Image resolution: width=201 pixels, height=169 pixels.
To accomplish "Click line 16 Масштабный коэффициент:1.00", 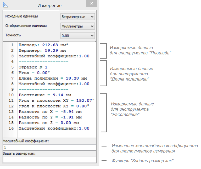I will [x=54, y=128].
